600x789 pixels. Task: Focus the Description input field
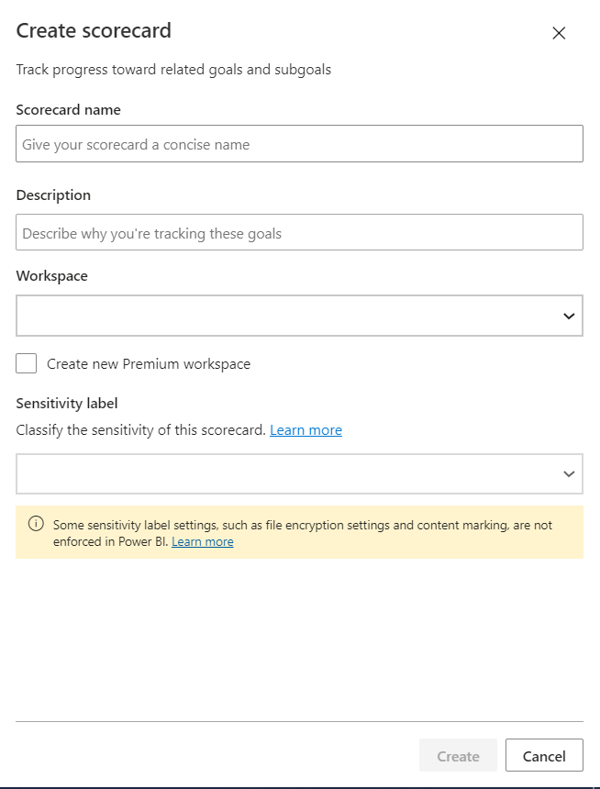[x=299, y=232]
